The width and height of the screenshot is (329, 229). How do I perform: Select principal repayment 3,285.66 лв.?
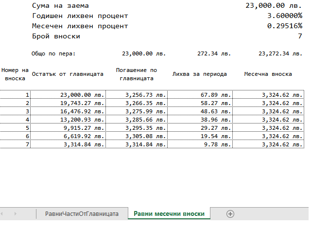click(137, 120)
